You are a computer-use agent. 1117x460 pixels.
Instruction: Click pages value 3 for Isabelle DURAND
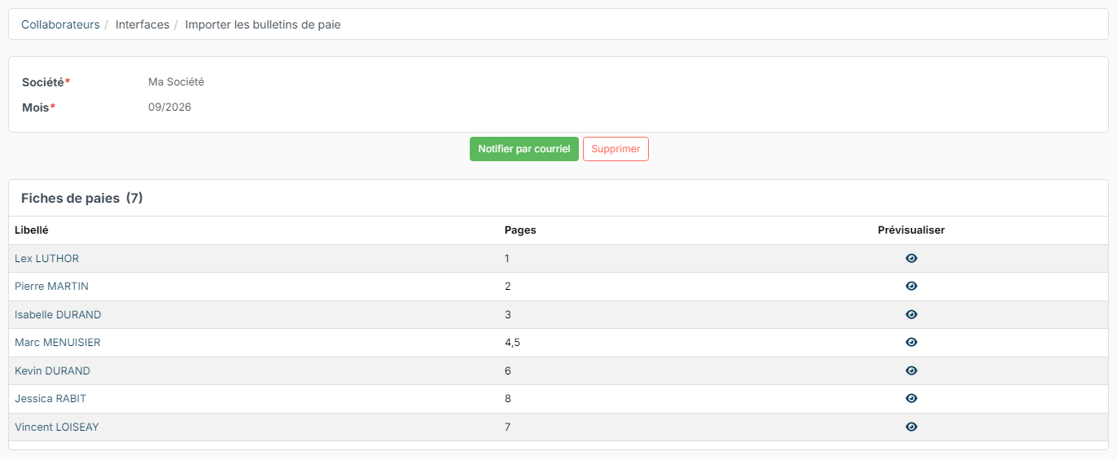click(508, 314)
